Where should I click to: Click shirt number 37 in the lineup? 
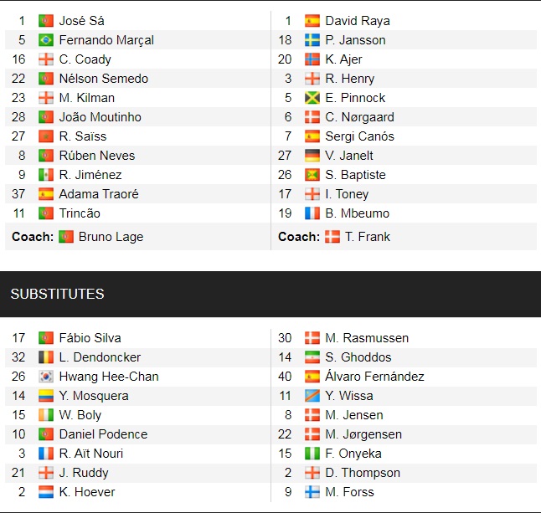19,194
